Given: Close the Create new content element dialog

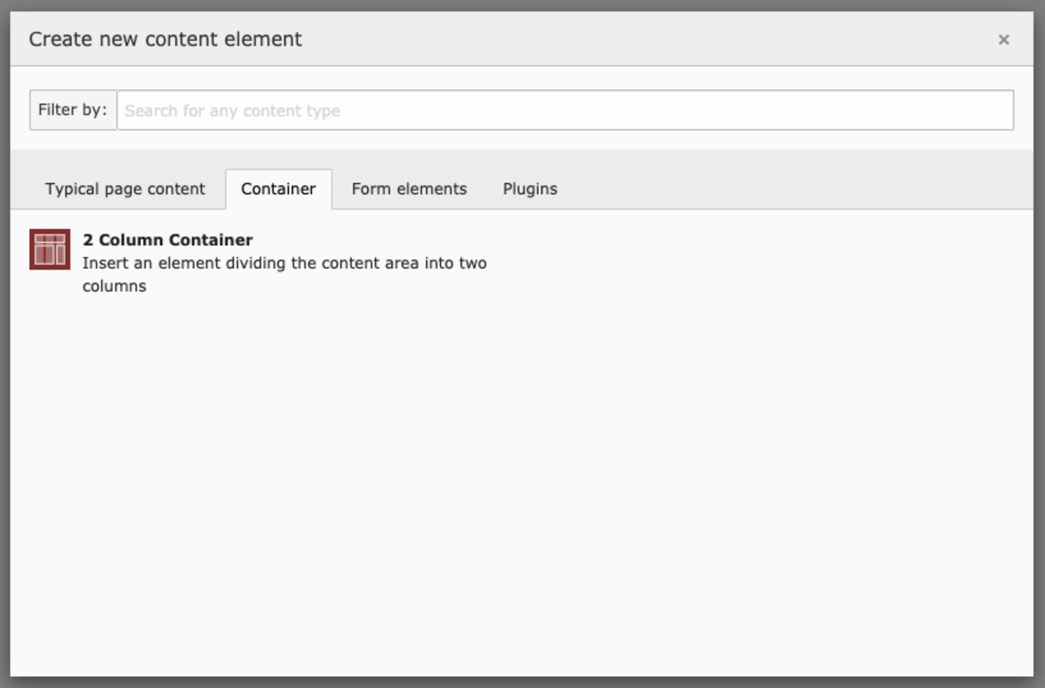Looking at the screenshot, I should [1003, 40].
